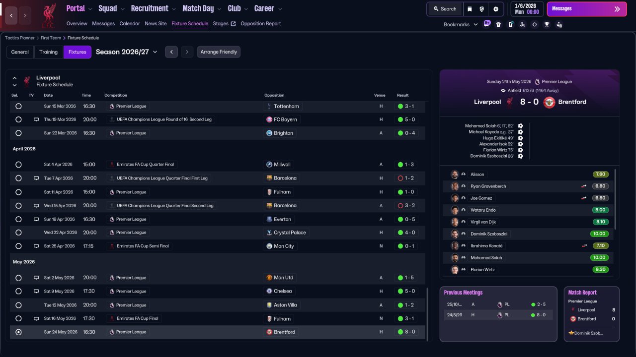
Task: Open the inbox shortcut with 9+ badge
Action: click(487, 24)
